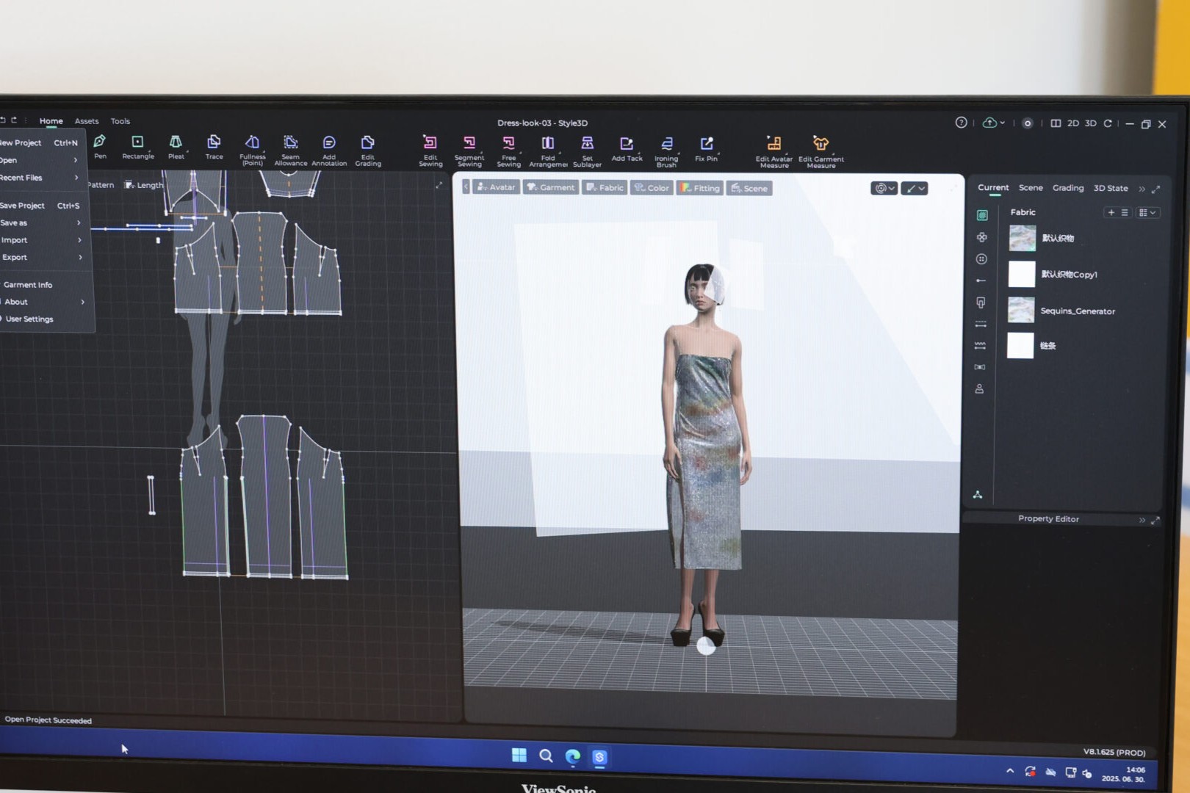The width and height of the screenshot is (1190, 793).
Task: Switch to the Scene panel tab
Action: click(x=1031, y=188)
